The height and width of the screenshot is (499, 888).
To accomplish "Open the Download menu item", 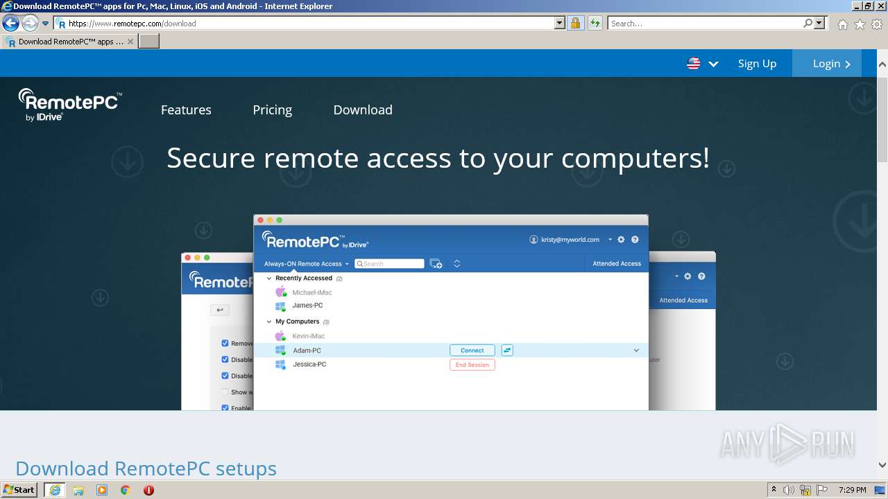I will pos(363,110).
